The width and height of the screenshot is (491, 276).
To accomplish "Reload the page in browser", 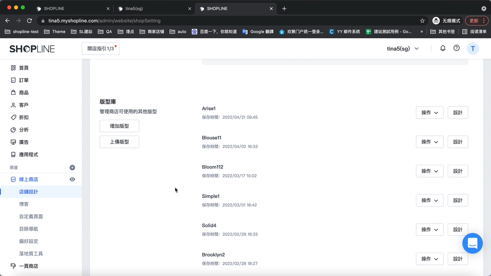I will coord(30,21).
